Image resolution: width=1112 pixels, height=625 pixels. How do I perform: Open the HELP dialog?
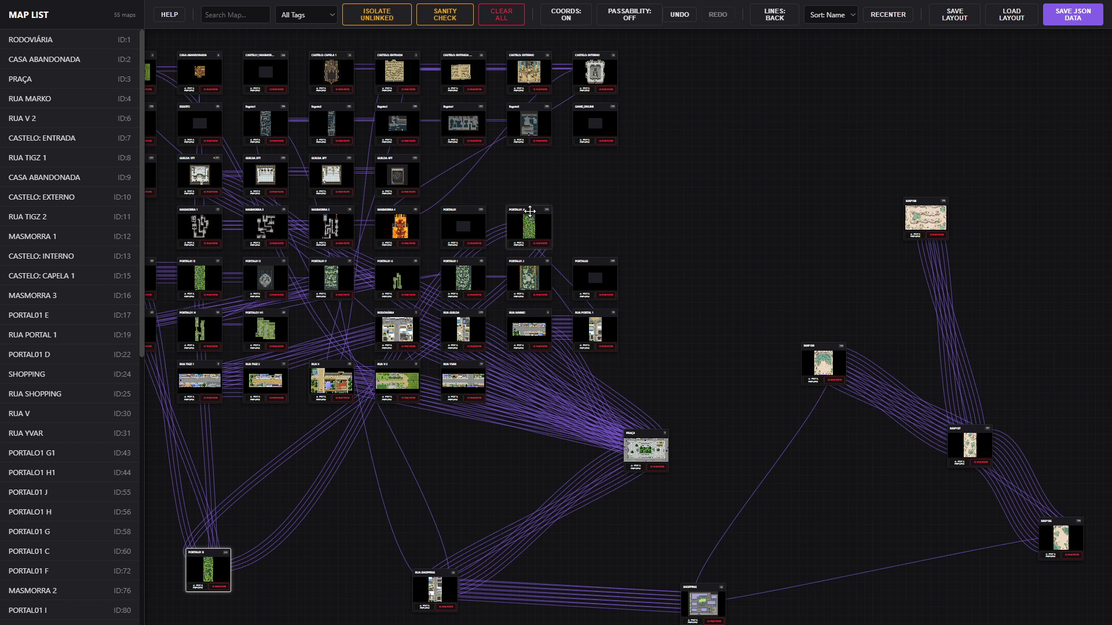click(x=169, y=14)
